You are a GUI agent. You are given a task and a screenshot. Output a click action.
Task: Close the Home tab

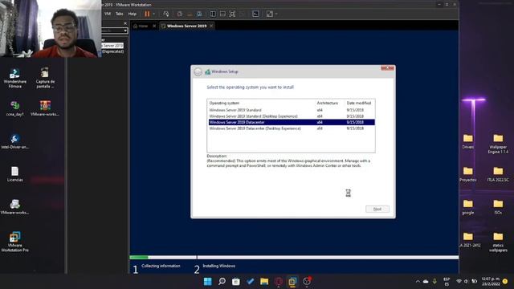coord(154,26)
